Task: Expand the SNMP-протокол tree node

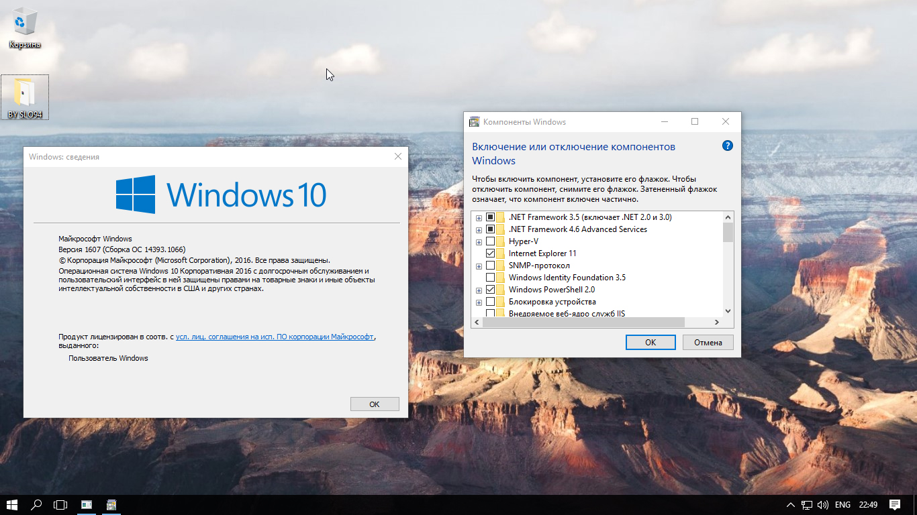Action: [x=479, y=266]
